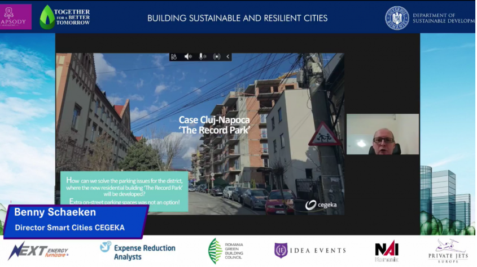Click the 'Case Cluj-Napoca' slide heading
The height and width of the screenshot is (267, 477).
click(214, 120)
